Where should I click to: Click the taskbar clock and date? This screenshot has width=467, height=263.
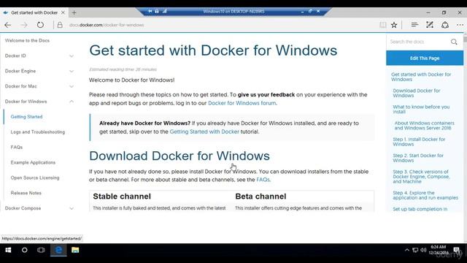pyautogui.click(x=439, y=250)
